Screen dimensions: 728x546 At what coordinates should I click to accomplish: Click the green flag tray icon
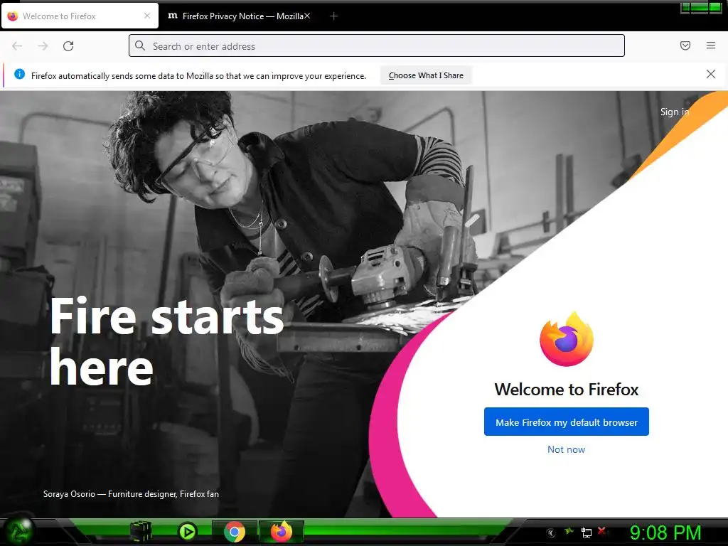[x=568, y=532]
